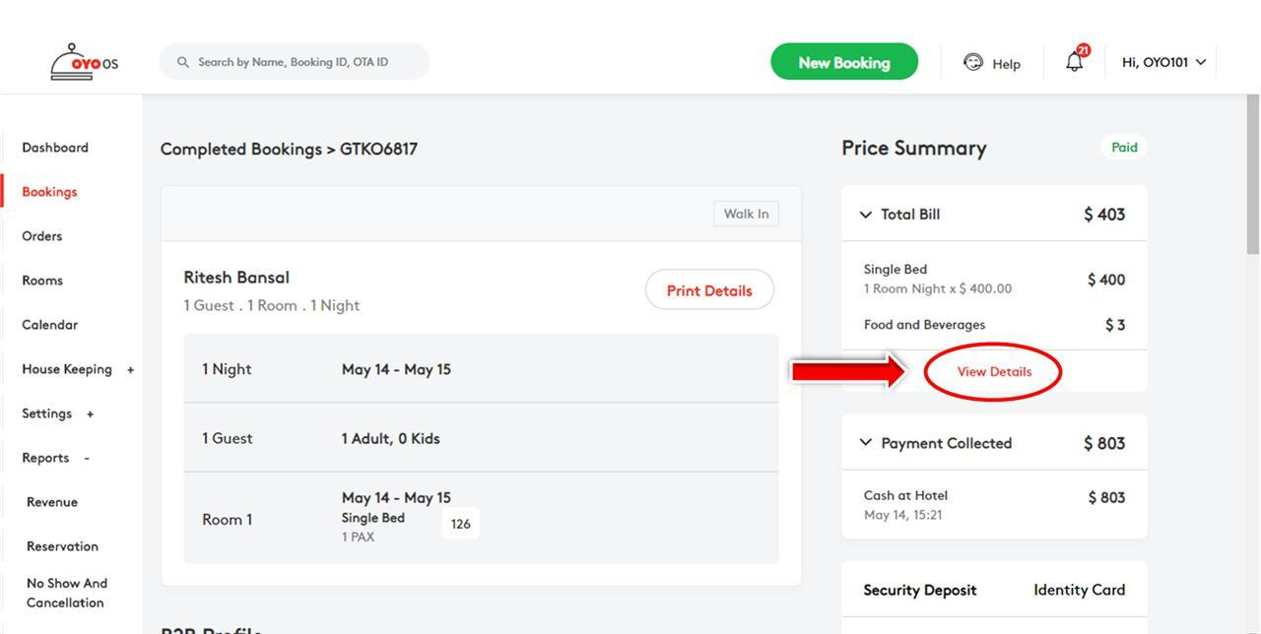Image resolution: width=1261 pixels, height=634 pixels.
Task: Expand House Keeping plus icon
Action: [130, 370]
